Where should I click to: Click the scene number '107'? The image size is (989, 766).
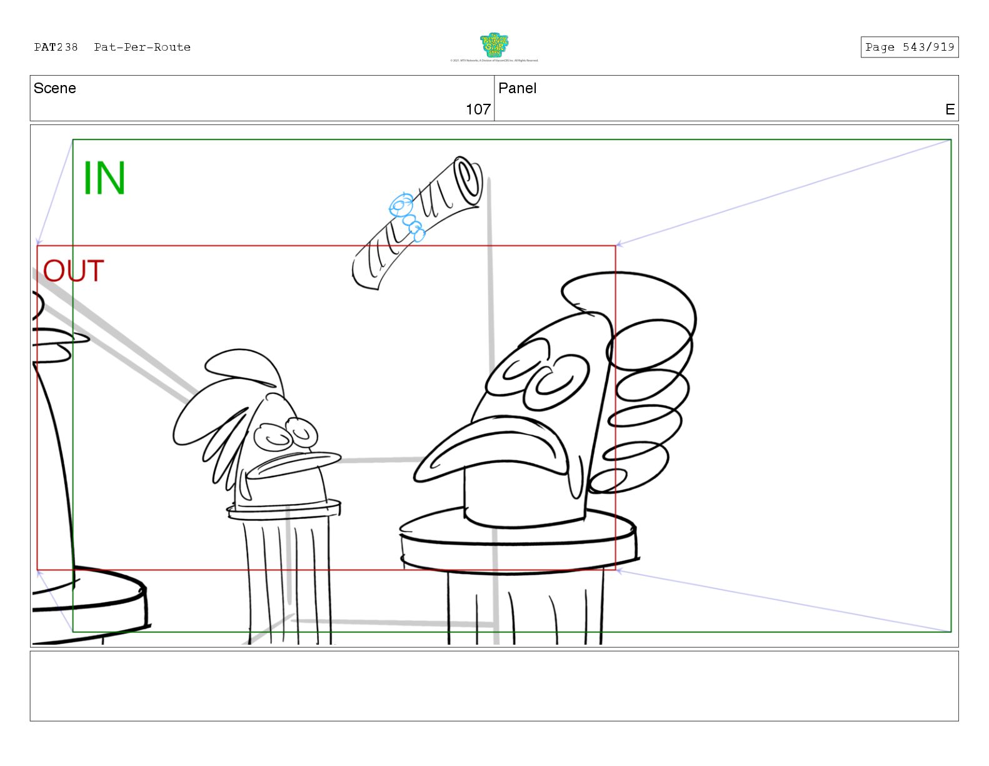478,109
